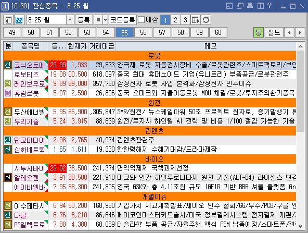Viewport: 308px width, 233px height.
Task: Click the 신 badge on 우리기술 row
Action: point(8,121)
